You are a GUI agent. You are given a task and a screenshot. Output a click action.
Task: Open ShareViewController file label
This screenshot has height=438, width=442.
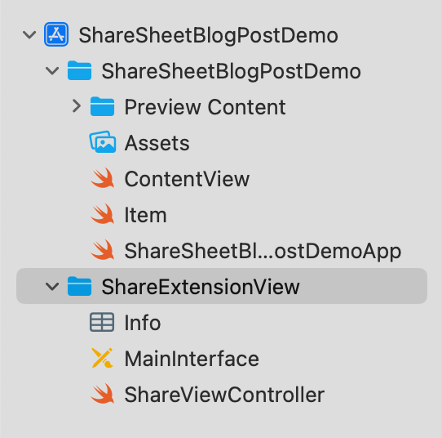(224, 395)
